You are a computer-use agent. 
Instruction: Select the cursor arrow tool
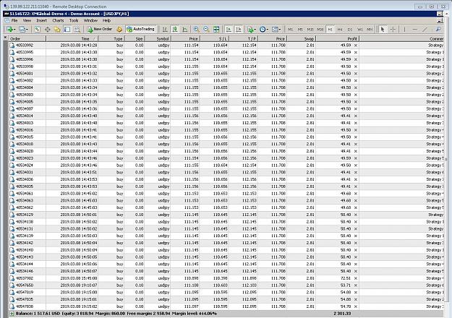point(383,29)
